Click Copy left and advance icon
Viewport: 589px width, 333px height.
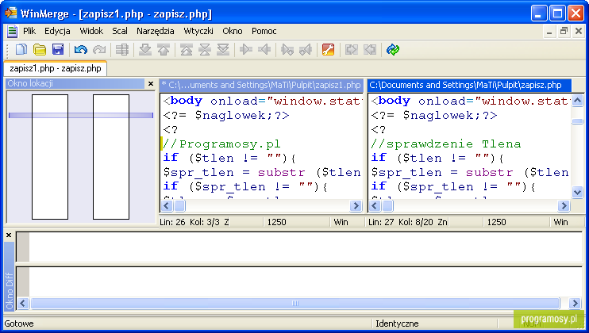click(x=306, y=49)
